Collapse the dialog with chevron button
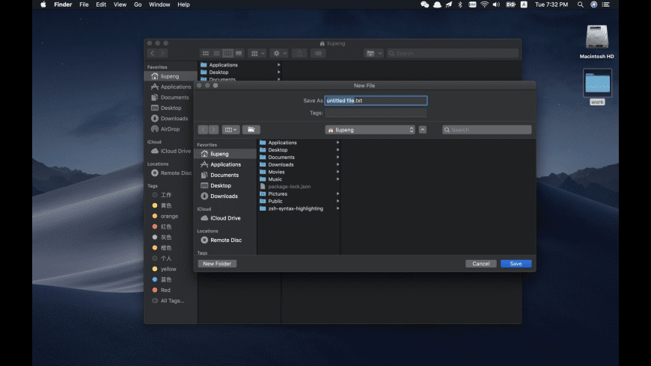The width and height of the screenshot is (651, 366). tap(423, 130)
